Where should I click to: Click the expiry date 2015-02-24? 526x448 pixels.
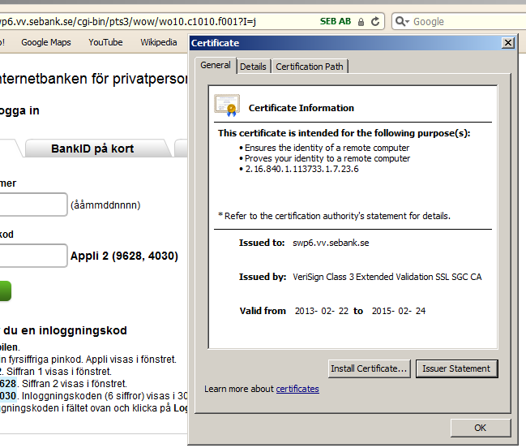pyautogui.click(x=399, y=311)
